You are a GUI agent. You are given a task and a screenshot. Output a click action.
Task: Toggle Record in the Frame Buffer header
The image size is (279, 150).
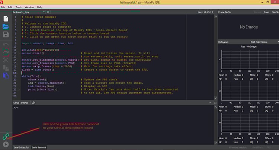pyautogui.click(x=258, y=12)
